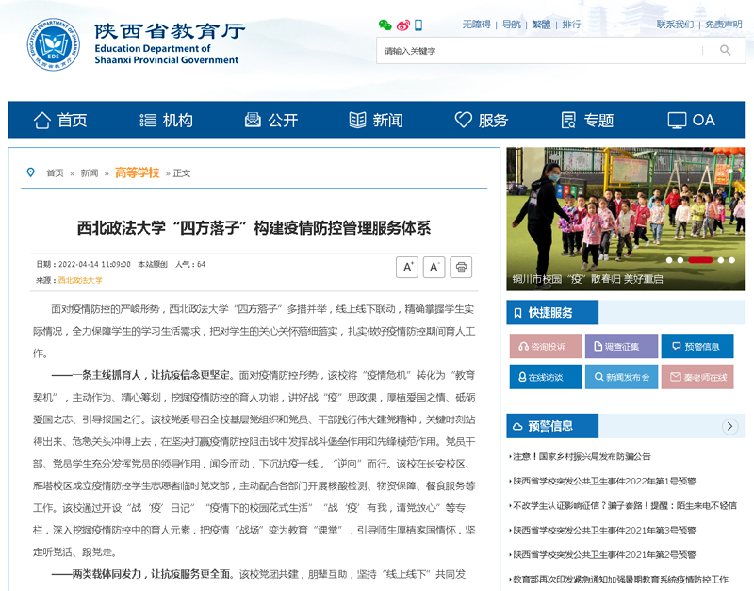Screen dimensions: 754x591
Task: Click the 咨询投诉 quick service button
Action: pos(546,346)
